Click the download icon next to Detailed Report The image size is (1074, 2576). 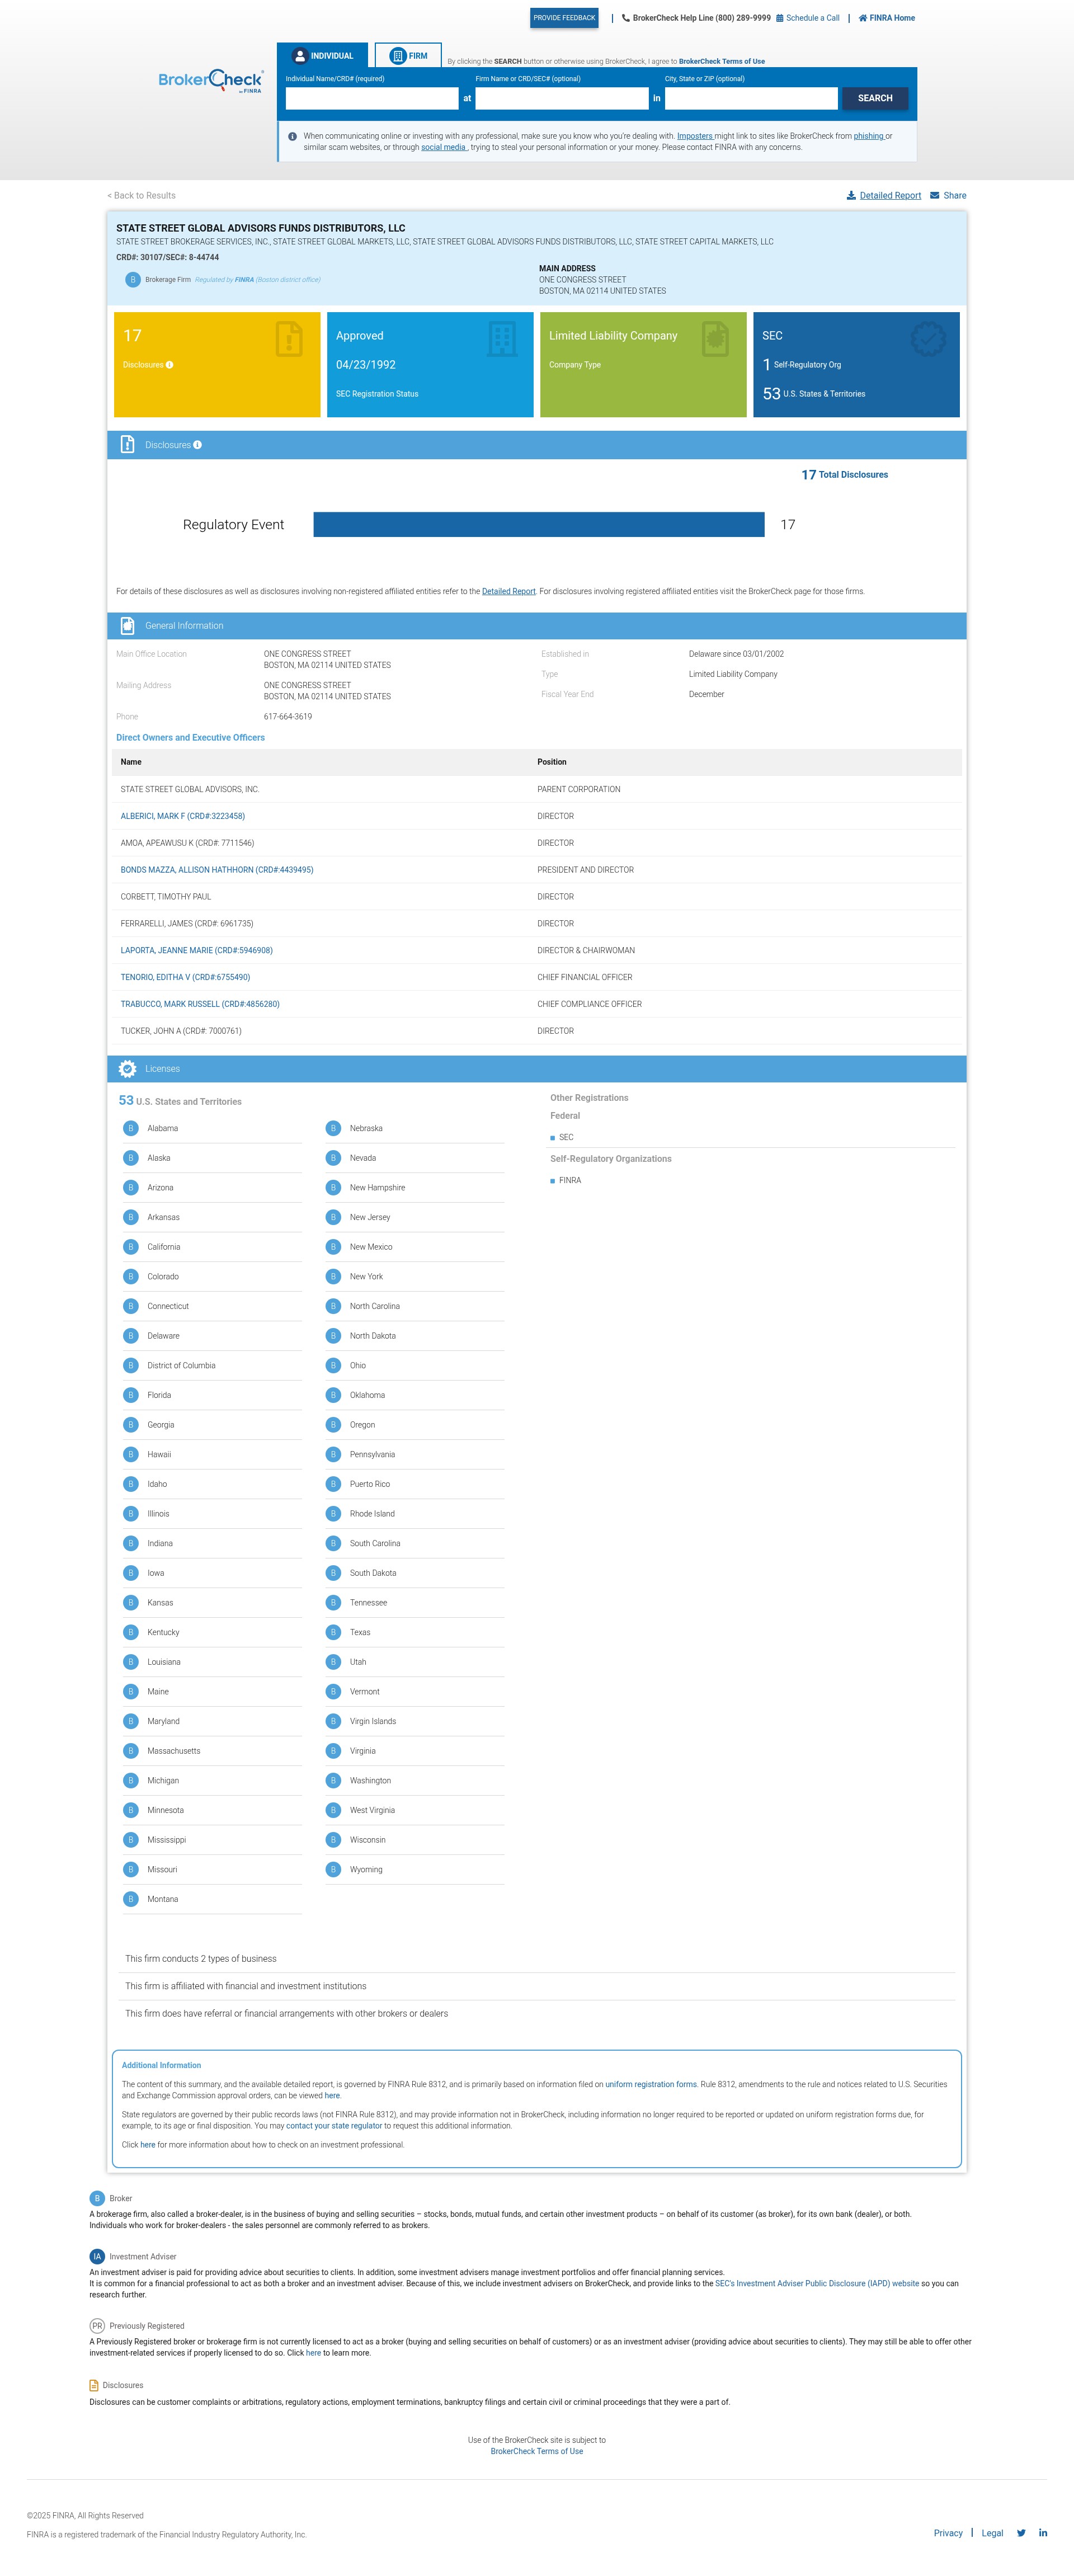[x=851, y=195]
